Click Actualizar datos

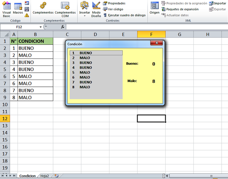pos(175,15)
